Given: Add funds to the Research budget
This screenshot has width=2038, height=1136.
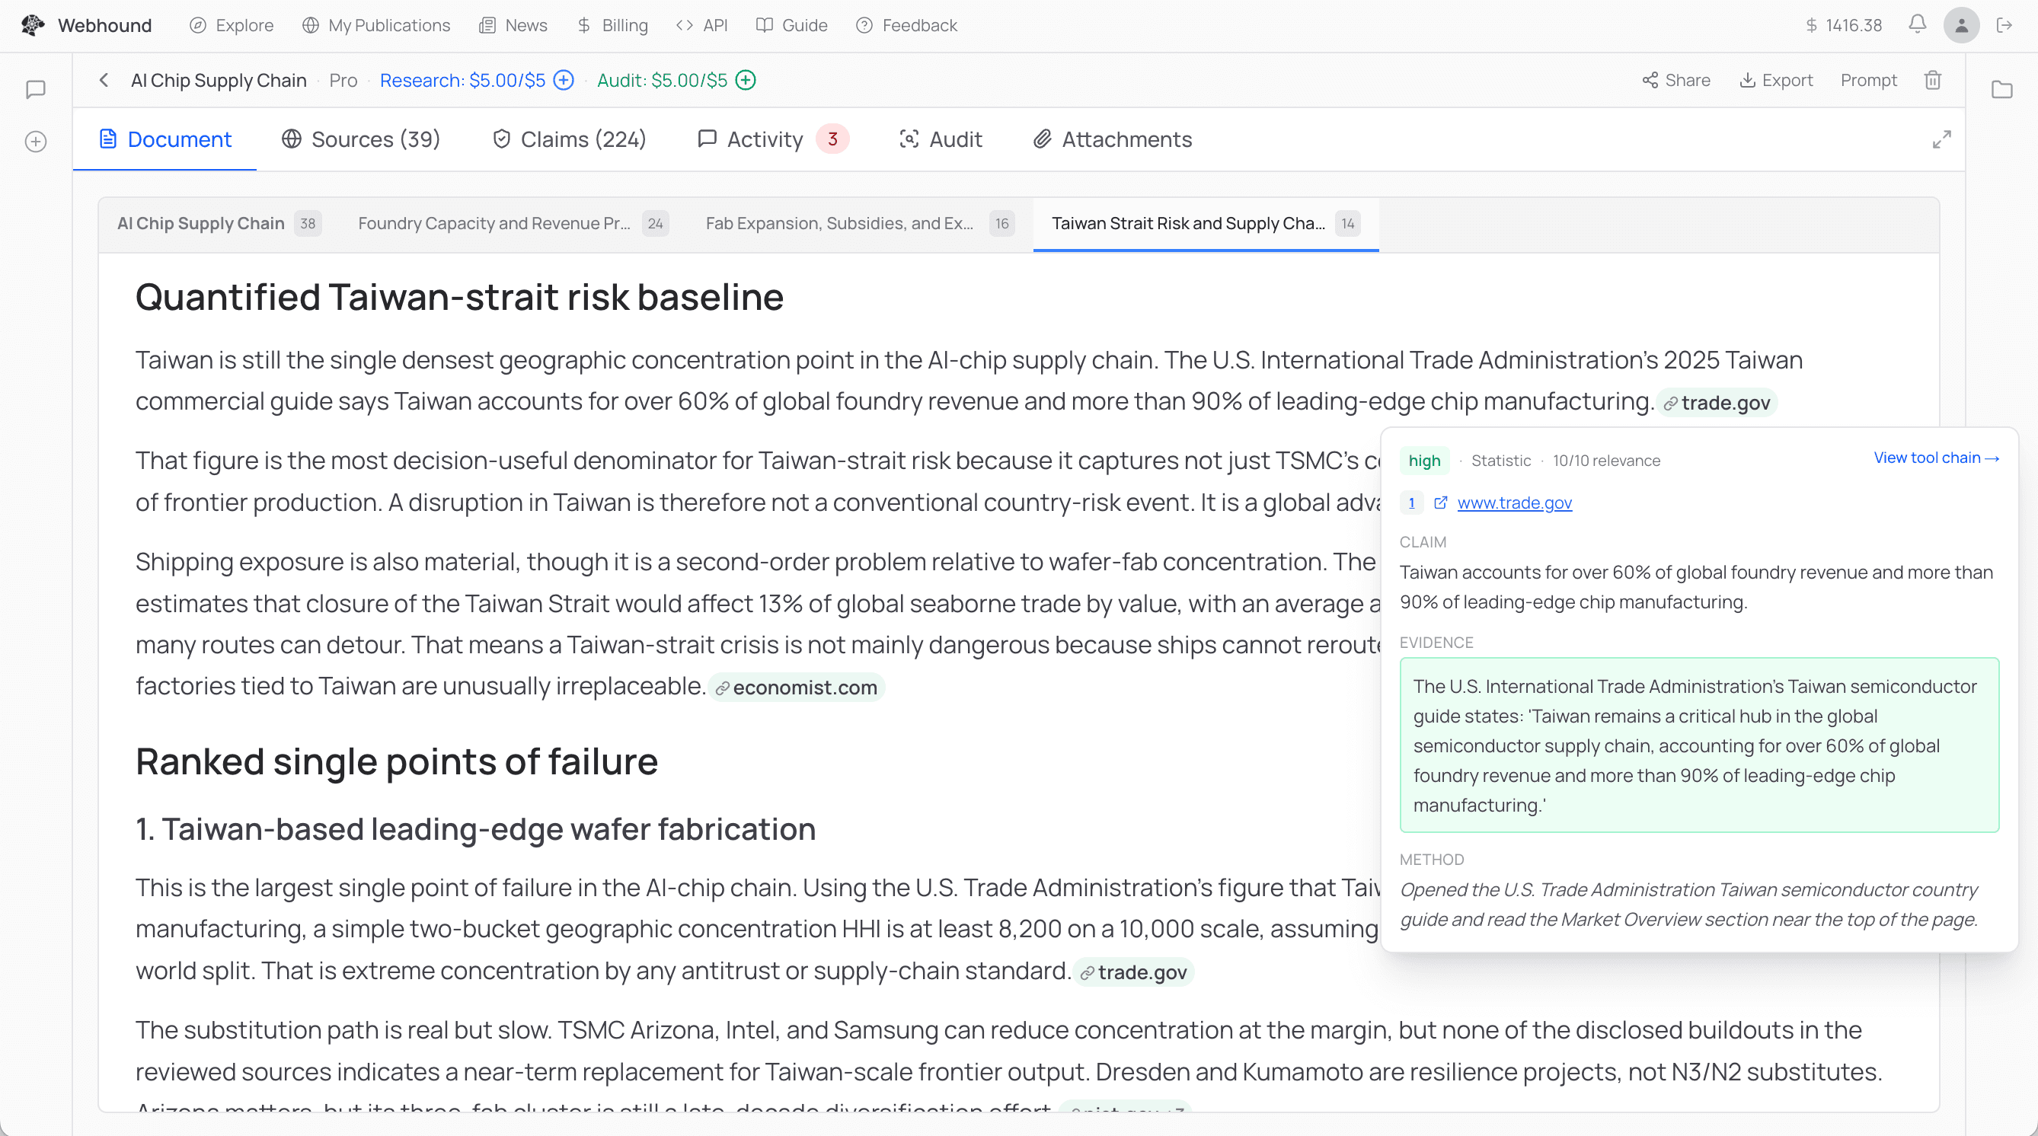Looking at the screenshot, I should point(563,80).
